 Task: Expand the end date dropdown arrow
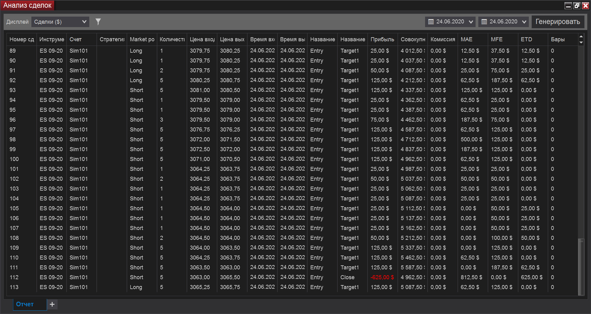(524, 22)
